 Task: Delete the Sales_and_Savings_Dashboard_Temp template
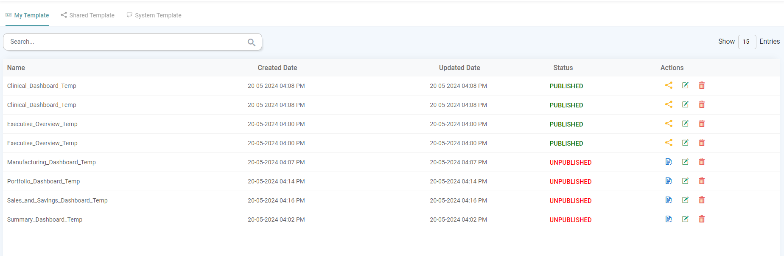pos(702,200)
